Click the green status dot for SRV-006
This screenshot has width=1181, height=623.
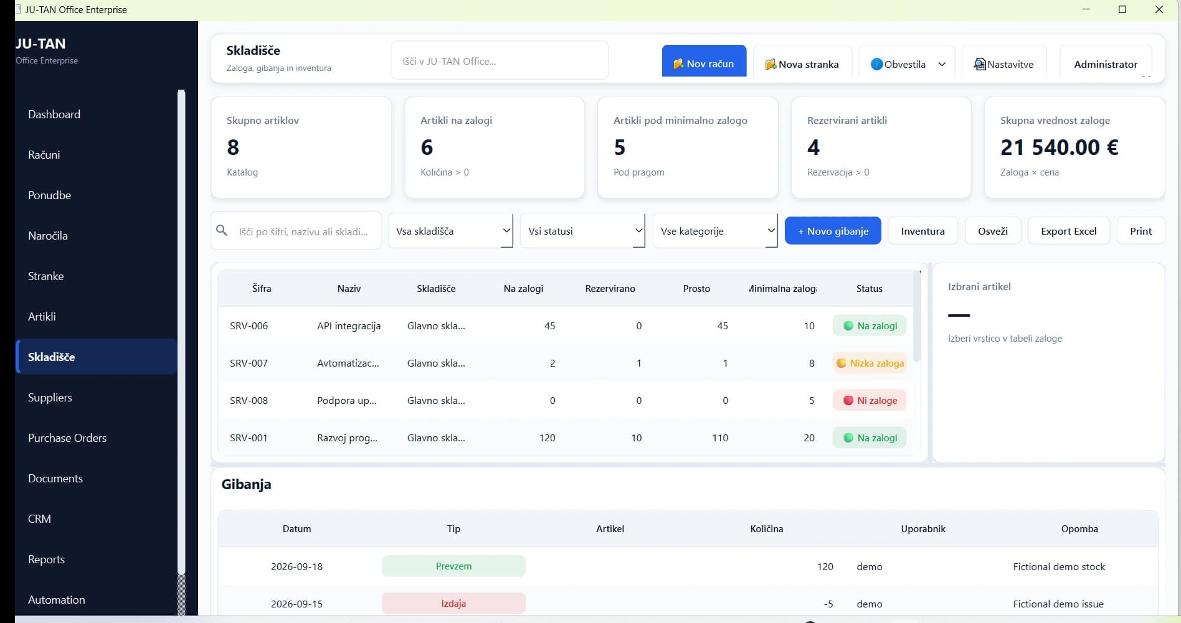tap(848, 326)
